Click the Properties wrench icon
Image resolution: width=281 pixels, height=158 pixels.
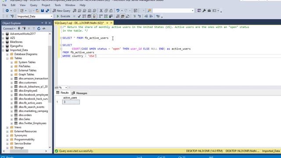click(x=204, y=11)
